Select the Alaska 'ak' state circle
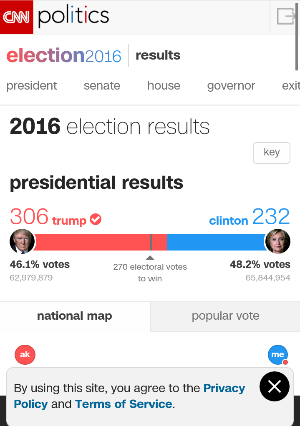Screen dimensions: 300x426 pyautogui.click(x=25, y=355)
